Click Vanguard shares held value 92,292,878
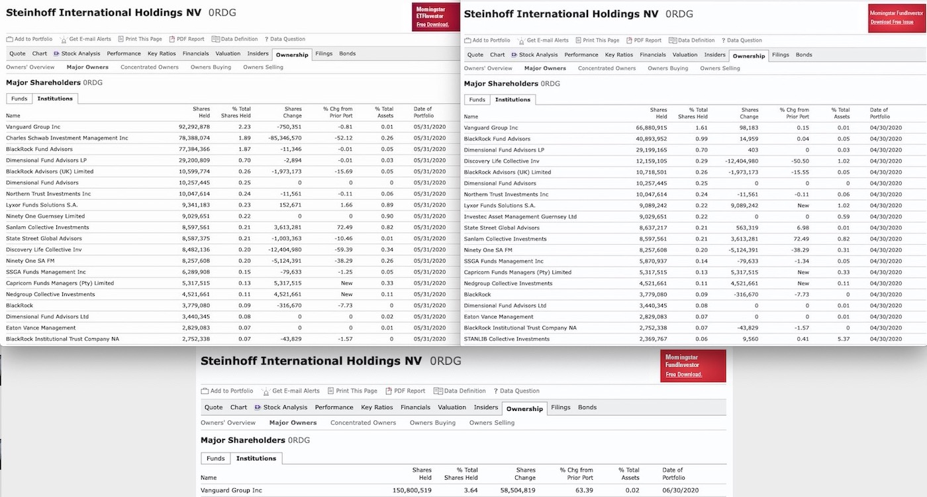927x497 pixels. pos(194,126)
